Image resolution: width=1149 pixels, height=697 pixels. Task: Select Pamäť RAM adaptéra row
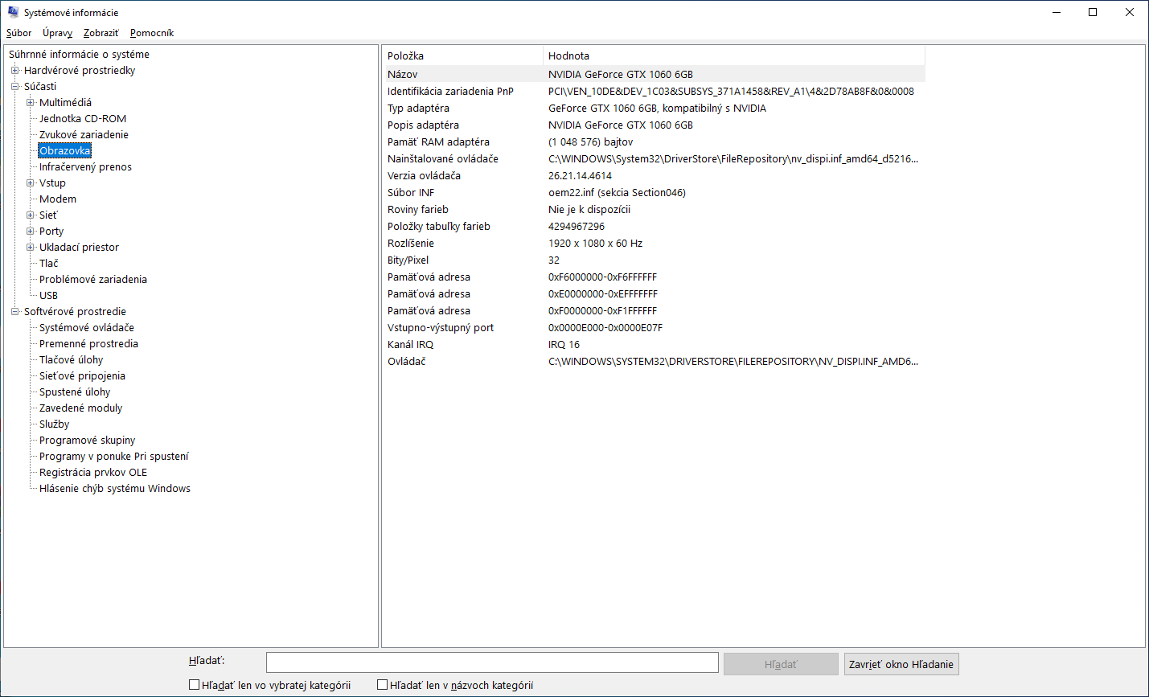pyautogui.click(x=654, y=141)
